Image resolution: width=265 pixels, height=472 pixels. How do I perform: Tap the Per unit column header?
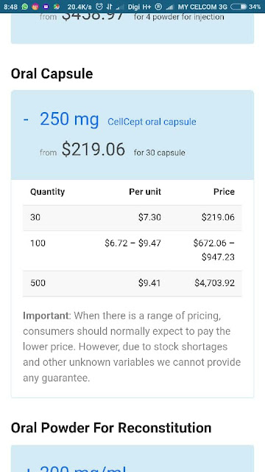click(145, 192)
